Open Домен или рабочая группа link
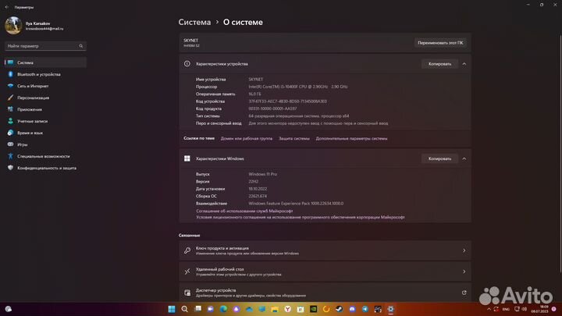This screenshot has width=562, height=316. pos(247,138)
